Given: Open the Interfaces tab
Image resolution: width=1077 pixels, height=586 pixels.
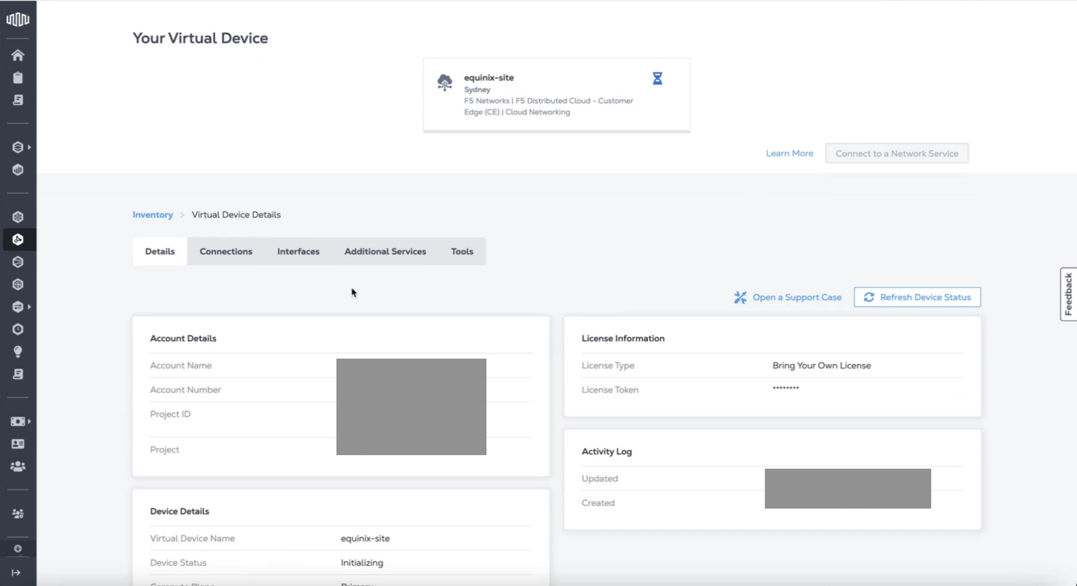Looking at the screenshot, I should (298, 251).
